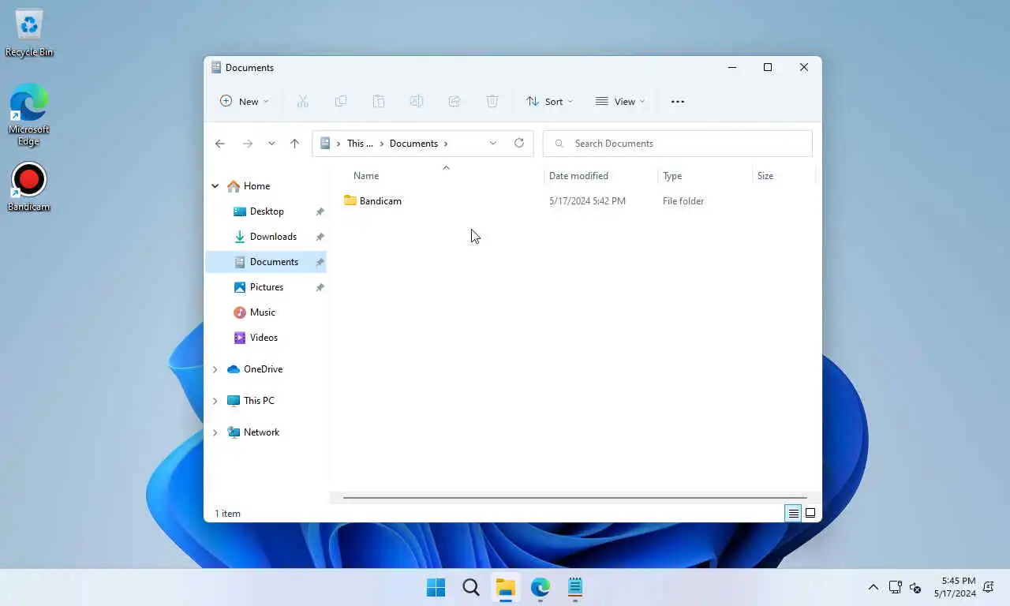Expand the Network tree node
The image size is (1010, 606).
tap(215, 432)
